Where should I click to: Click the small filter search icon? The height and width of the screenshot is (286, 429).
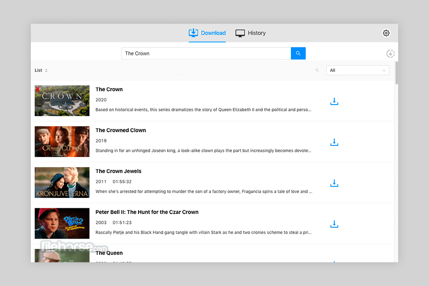[x=317, y=70]
